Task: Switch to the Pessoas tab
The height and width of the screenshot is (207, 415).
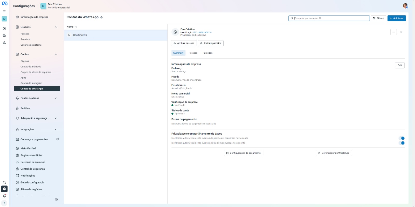Action: 193,53
